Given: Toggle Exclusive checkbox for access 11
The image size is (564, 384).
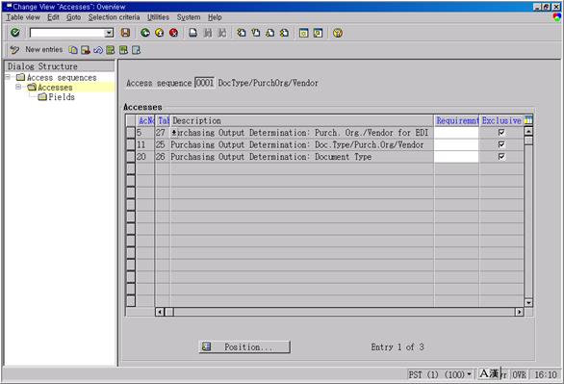Looking at the screenshot, I should point(501,144).
